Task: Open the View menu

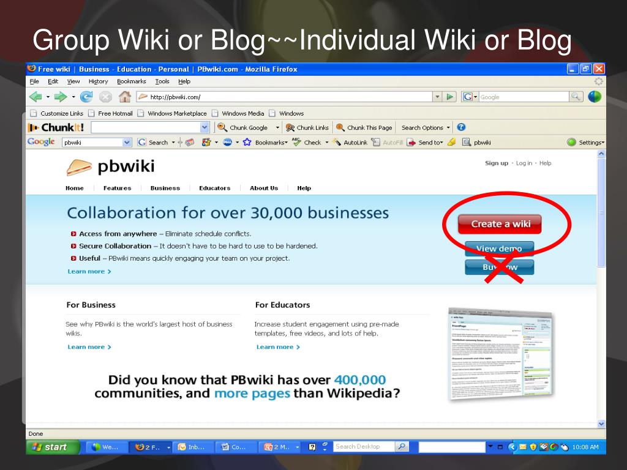Action: (73, 81)
